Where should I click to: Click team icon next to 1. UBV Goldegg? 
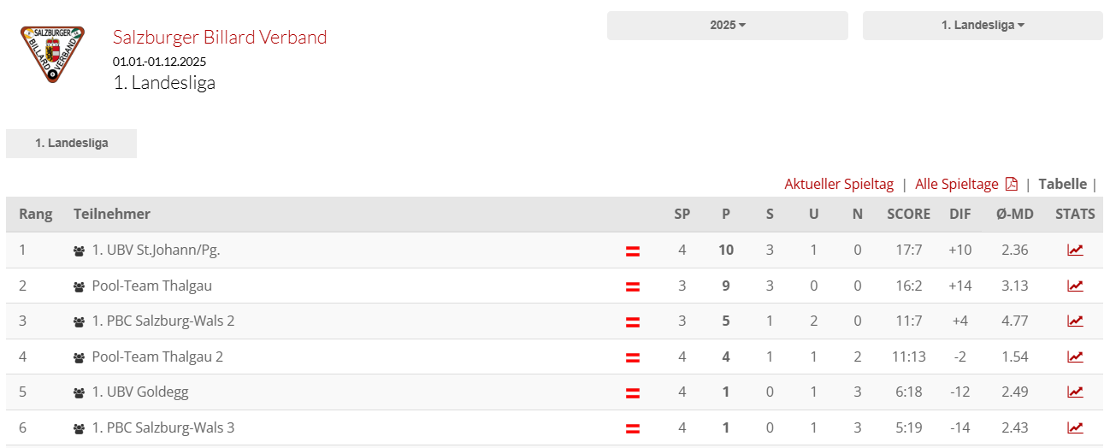coord(80,393)
